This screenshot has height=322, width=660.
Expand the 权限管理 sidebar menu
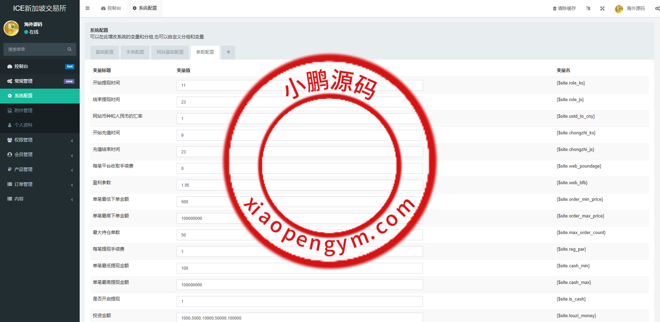(40, 140)
